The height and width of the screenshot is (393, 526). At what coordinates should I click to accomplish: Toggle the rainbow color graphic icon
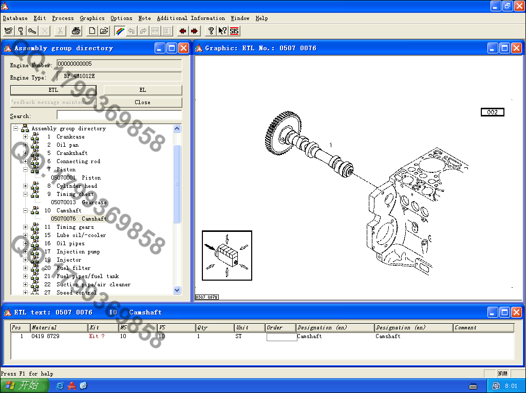(120, 31)
